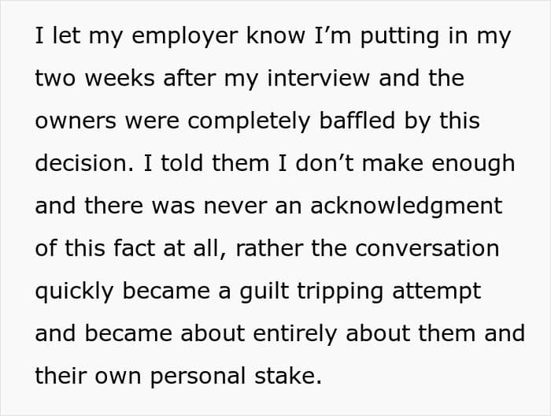The height and width of the screenshot is (416, 551).
Task: Click on the word "acknowledgment"
Action: tap(406, 206)
